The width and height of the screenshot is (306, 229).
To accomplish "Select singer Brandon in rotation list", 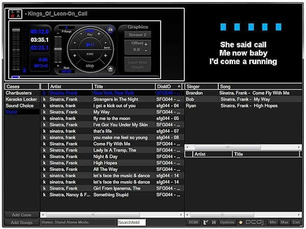I will [x=243, y=93].
